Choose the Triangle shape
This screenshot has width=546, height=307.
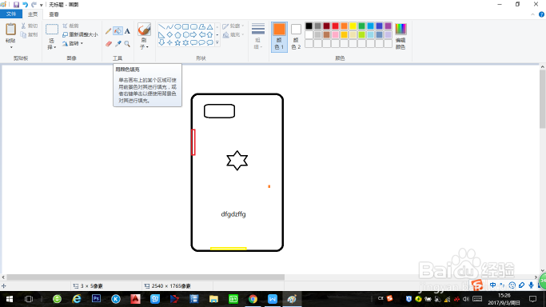pos(209,26)
